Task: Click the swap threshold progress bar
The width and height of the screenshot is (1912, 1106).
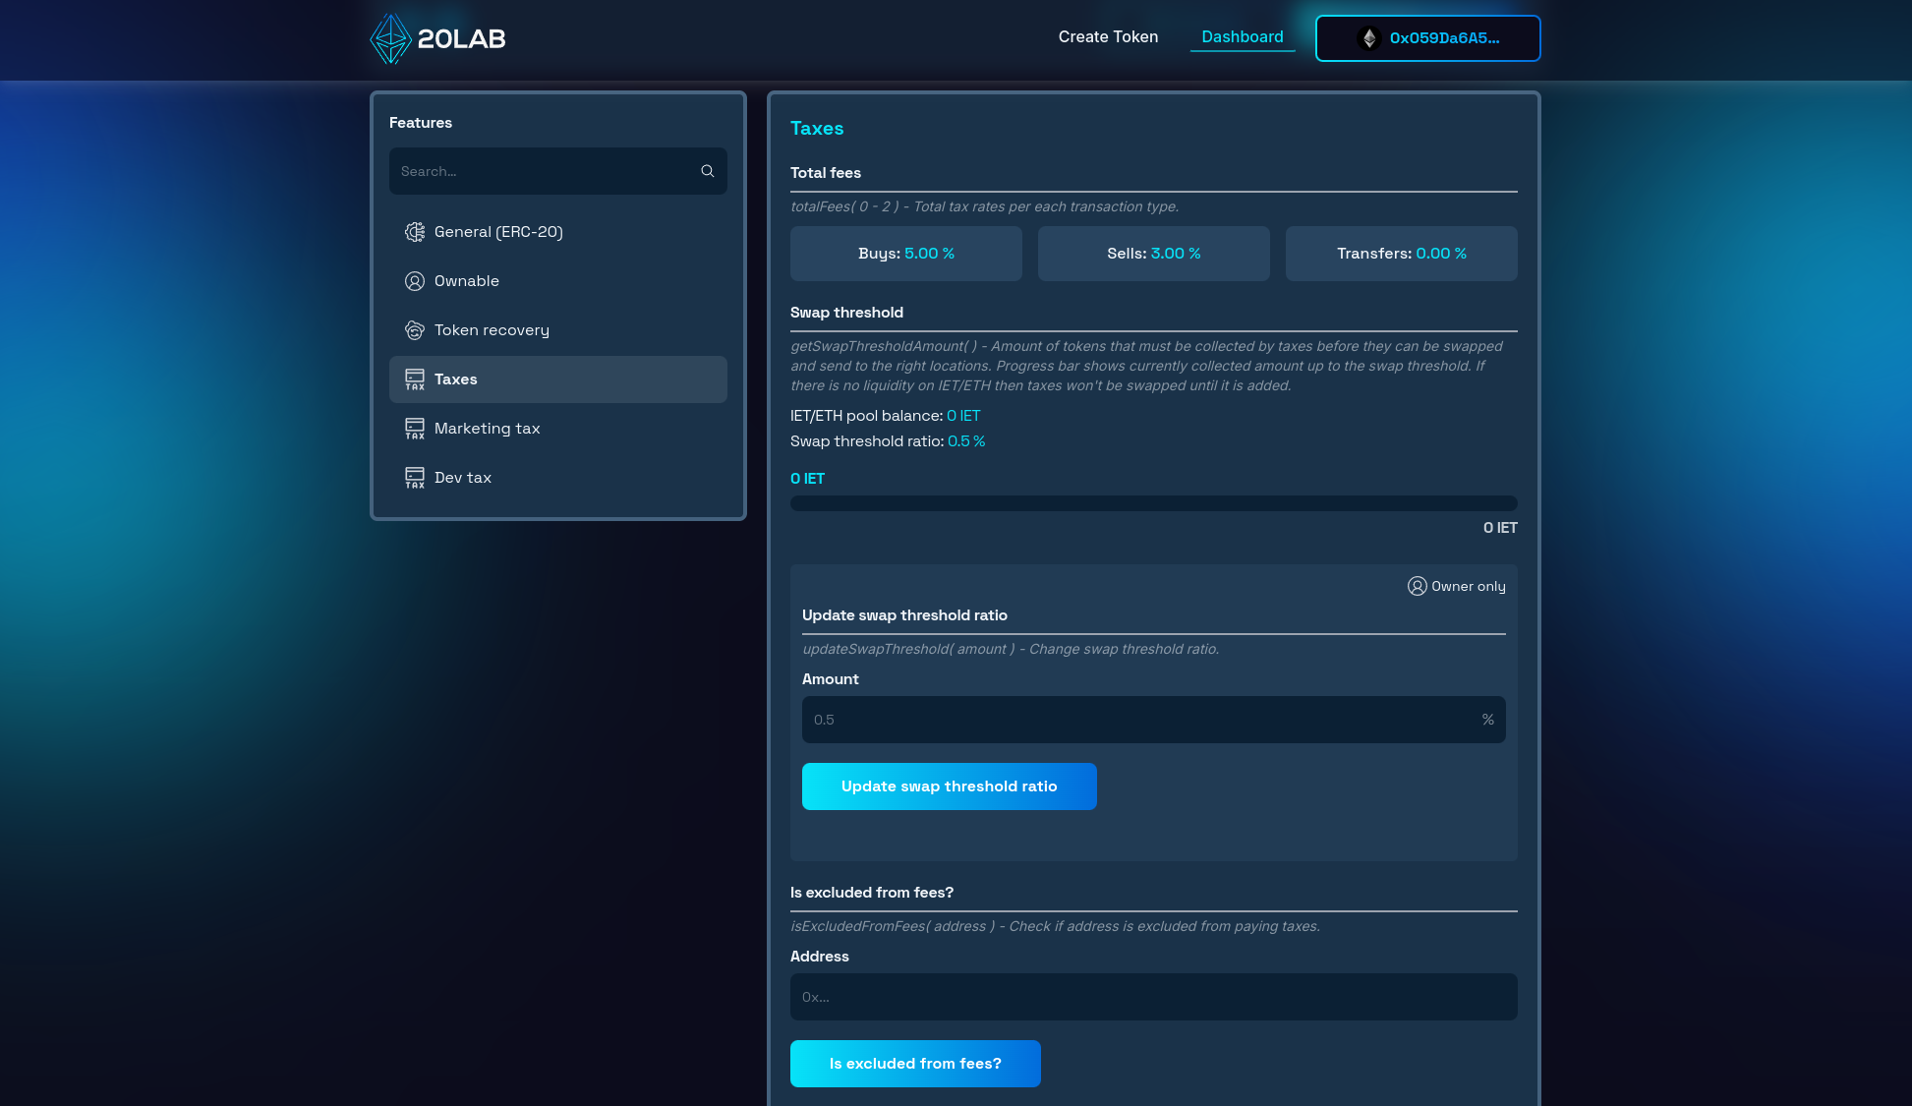Action: coord(1154,503)
